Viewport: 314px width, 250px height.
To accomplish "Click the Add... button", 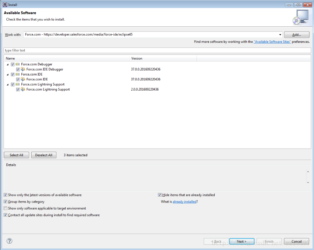I will (x=296, y=35).
